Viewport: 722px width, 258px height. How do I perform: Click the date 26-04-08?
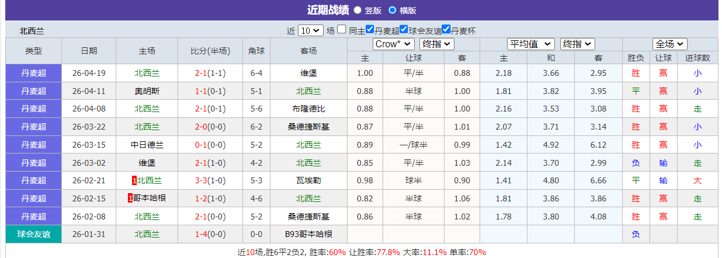89,109
